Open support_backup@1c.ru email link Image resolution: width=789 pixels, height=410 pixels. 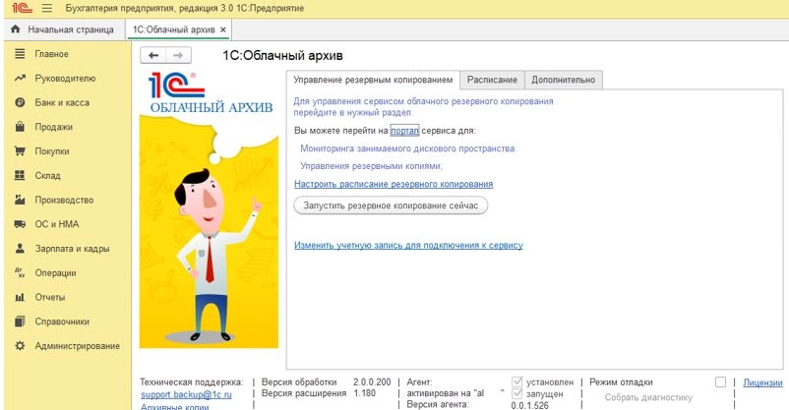coord(186,394)
